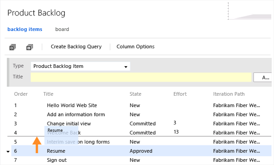The image size is (274, 165).
Task: Switch to the board tab
Action: (x=62, y=29)
